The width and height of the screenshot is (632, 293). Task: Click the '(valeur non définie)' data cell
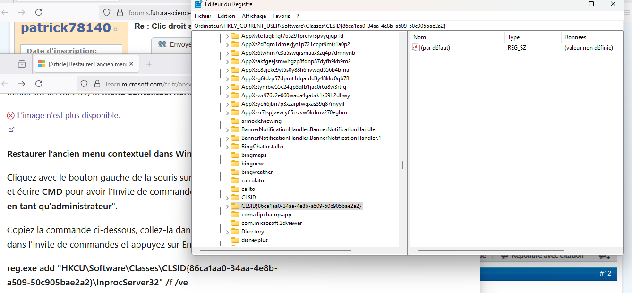pyautogui.click(x=589, y=47)
